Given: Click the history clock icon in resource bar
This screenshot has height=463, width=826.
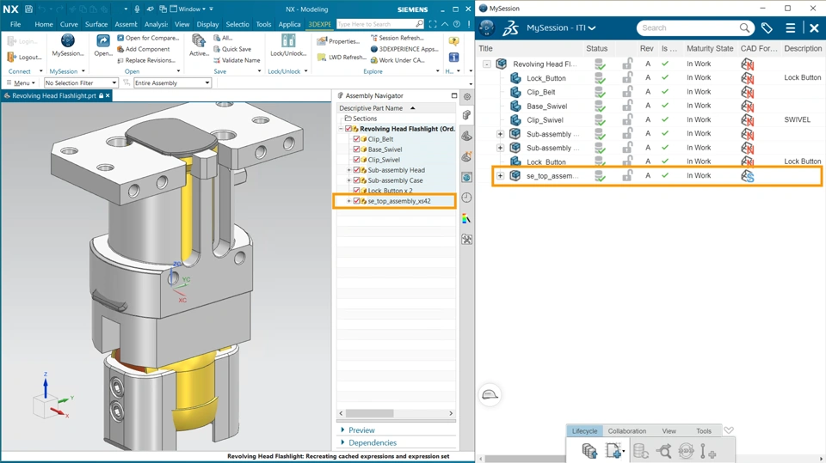Looking at the screenshot, I should 466,198.
